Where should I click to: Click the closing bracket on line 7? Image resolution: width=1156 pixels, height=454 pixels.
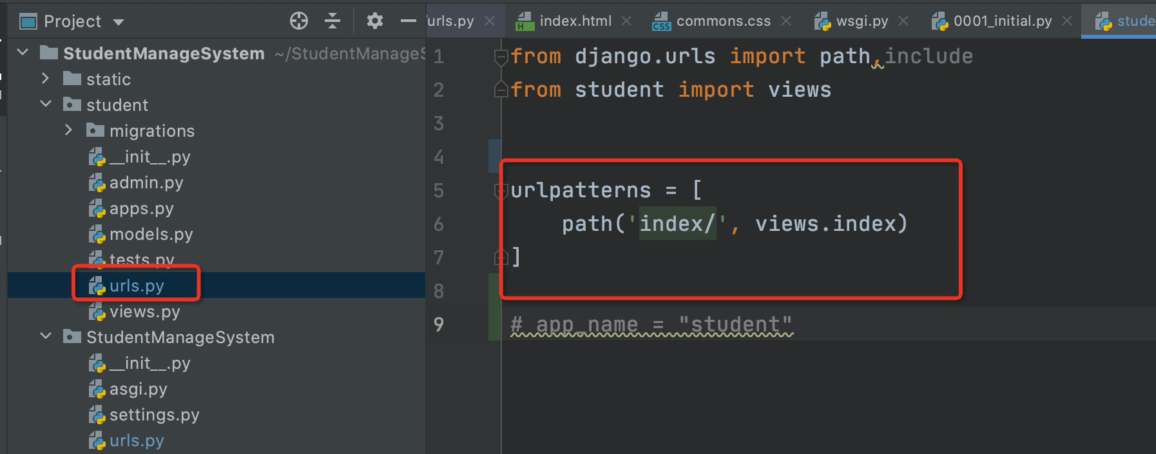(515, 257)
